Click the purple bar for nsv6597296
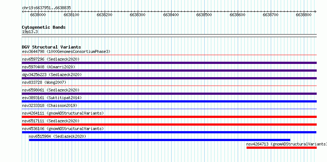 pyautogui.click(x=169, y=63)
